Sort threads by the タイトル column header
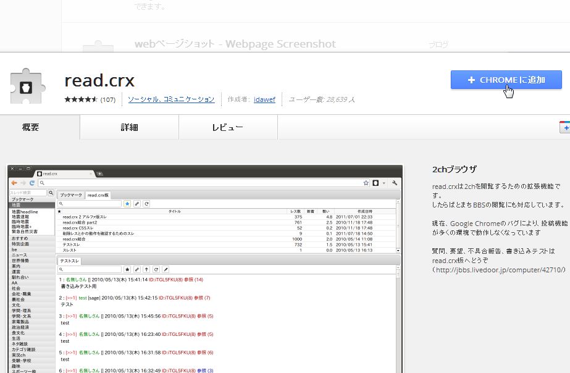Viewport: 570px width, 373px height. (x=175, y=211)
